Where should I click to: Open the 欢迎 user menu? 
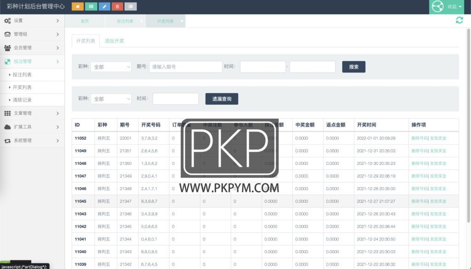click(446, 6)
